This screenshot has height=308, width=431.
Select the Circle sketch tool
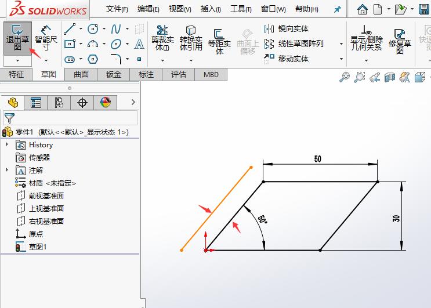pyautogui.click(x=93, y=29)
